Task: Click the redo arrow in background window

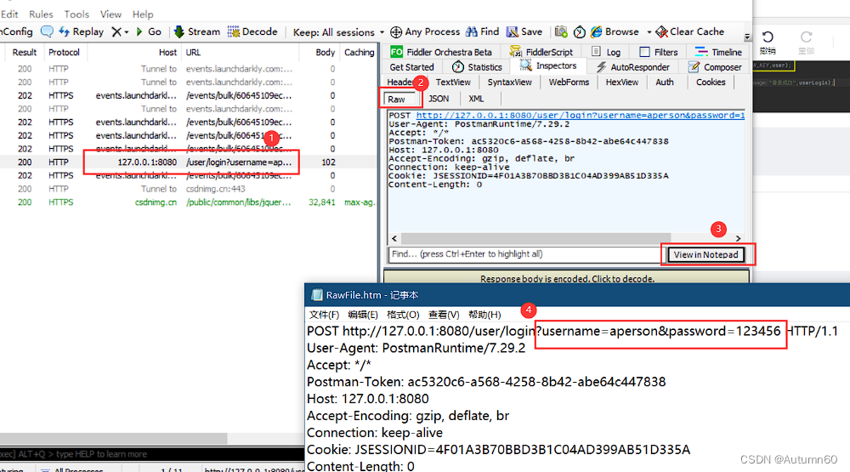Action: tap(806, 37)
